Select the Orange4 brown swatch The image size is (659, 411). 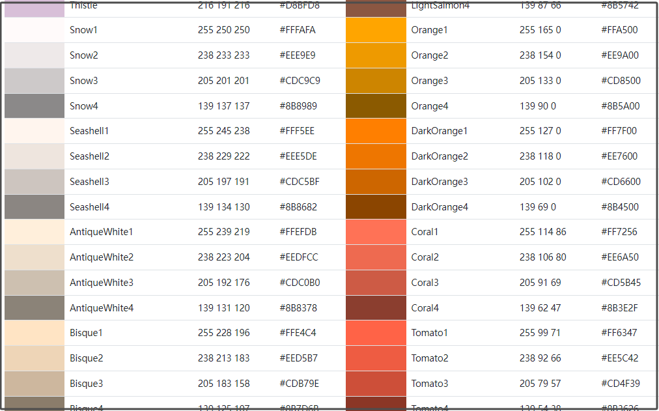point(376,106)
